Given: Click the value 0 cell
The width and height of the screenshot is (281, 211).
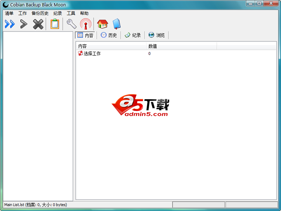Looking at the screenshot, I should point(150,53).
